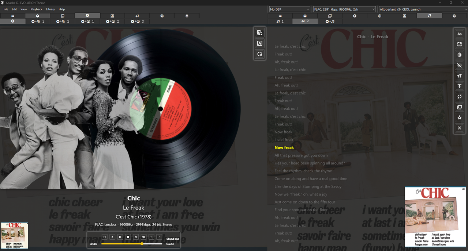The width and height of the screenshot is (468, 251).
Task: Select the right panel vinyl disc tab
Action: (x=355, y=16)
